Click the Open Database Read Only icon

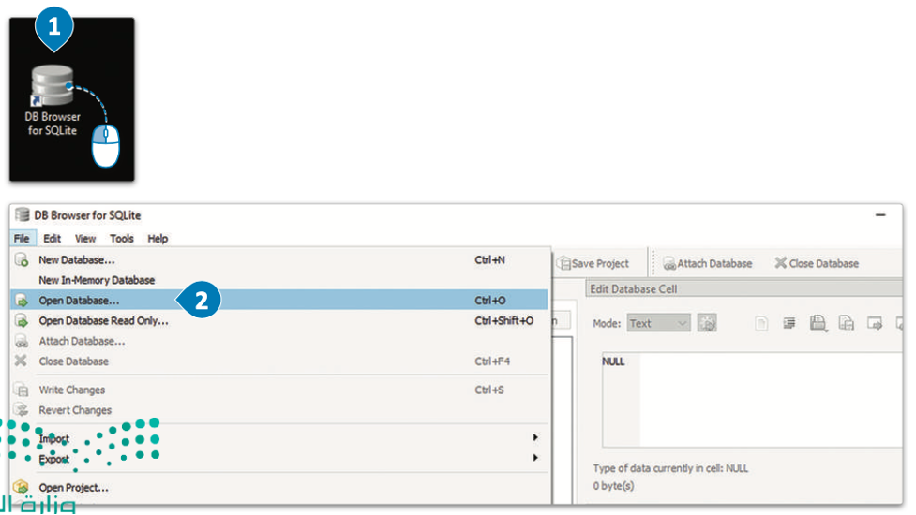coord(22,321)
